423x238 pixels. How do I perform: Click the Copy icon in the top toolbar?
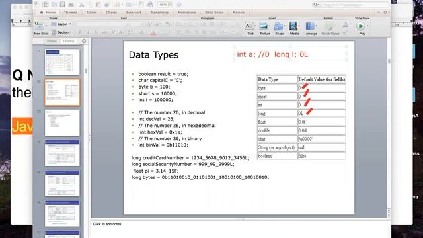coord(90,5)
